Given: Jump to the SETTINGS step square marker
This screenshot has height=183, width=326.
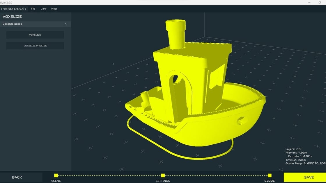Looking at the screenshot, I should click(163, 175).
